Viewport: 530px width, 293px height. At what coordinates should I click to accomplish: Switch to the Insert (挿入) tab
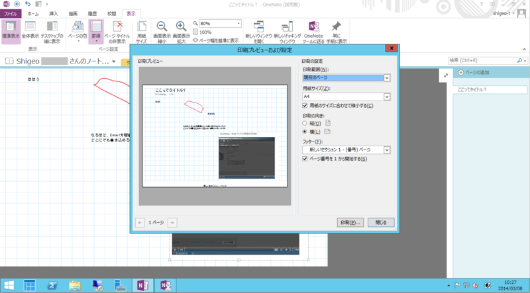54,14
